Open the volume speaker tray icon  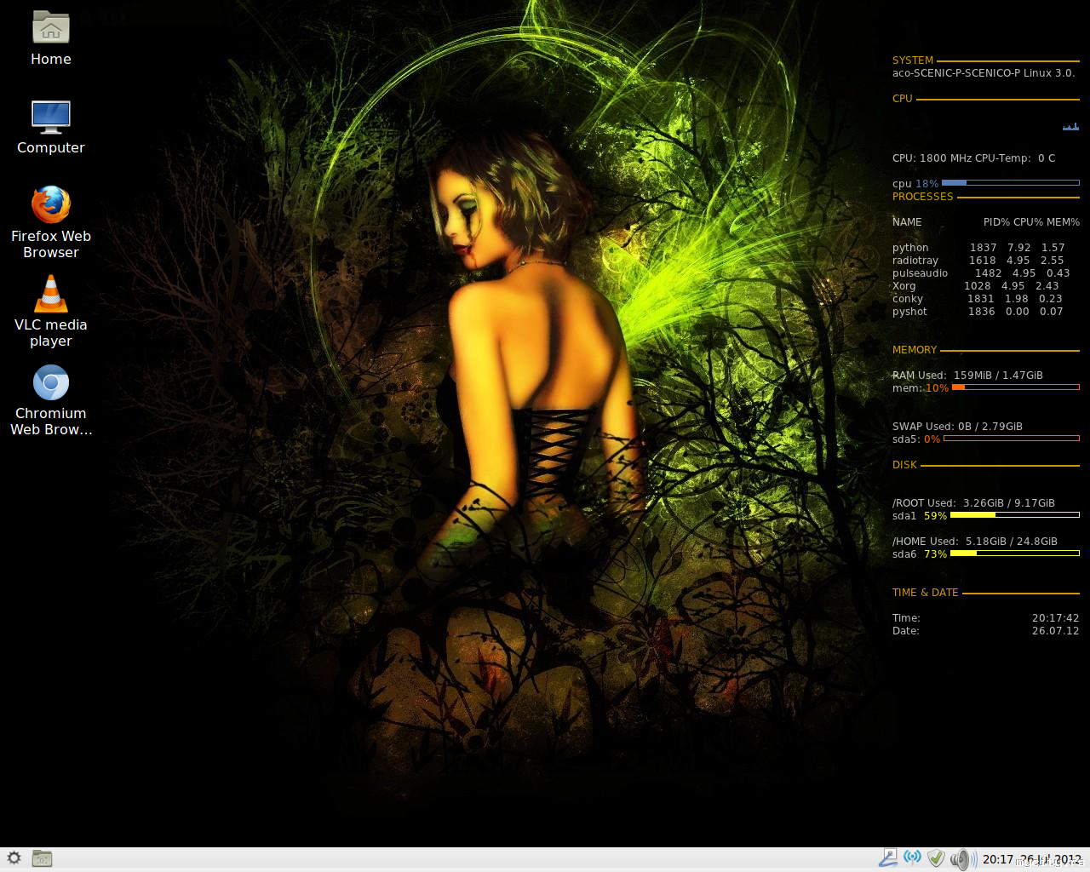pos(963,859)
